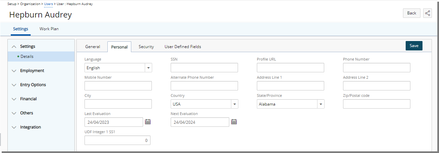Go back with the Back button
The height and width of the screenshot is (153, 439).
click(x=412, y=13)
